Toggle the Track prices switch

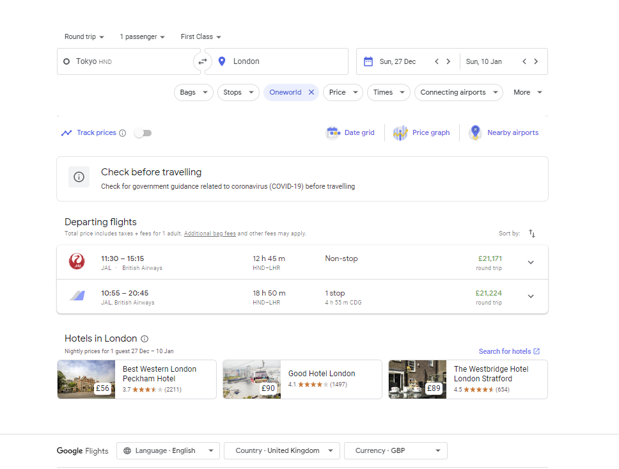pos(143,133)
